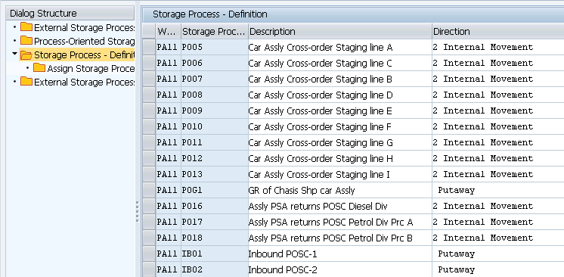564x277 pixels.
Task: Click the storage process cell IB02
Action: tap(215, 269)
